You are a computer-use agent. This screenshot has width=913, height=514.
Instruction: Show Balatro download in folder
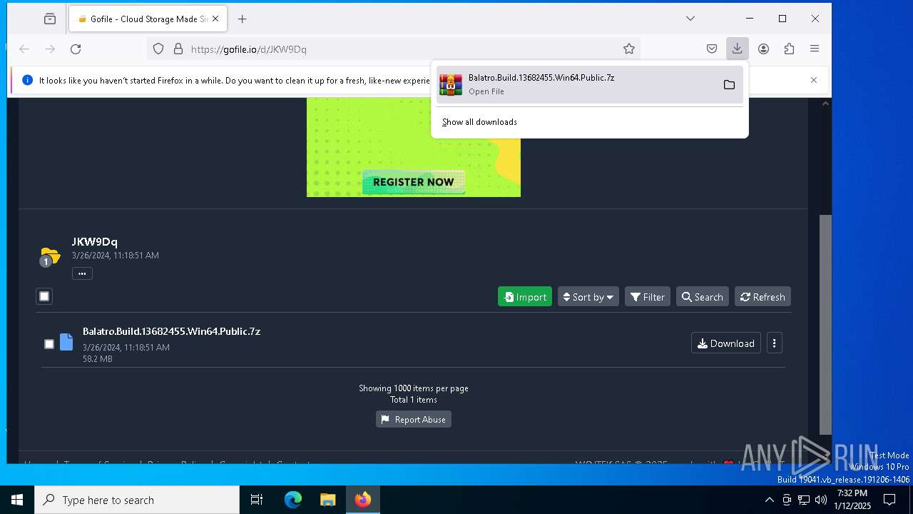tap(729, 85)
